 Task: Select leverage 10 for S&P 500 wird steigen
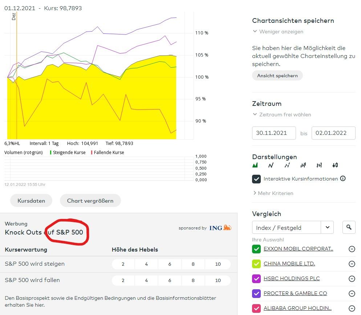tap(218, 264)
